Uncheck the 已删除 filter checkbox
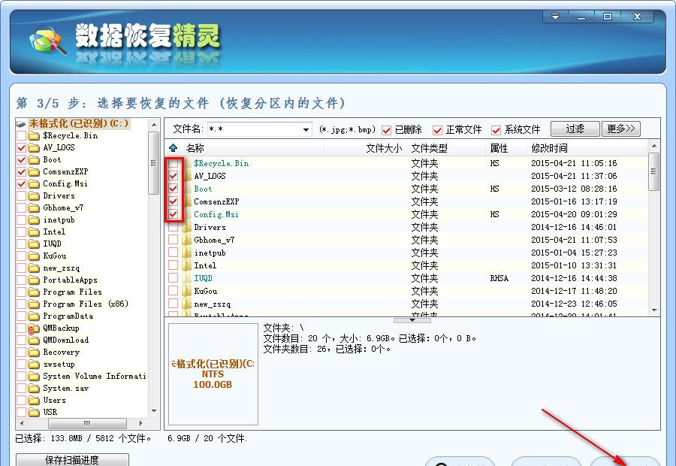Viewport: 676px width, 466px height. (x=387, y=130)
